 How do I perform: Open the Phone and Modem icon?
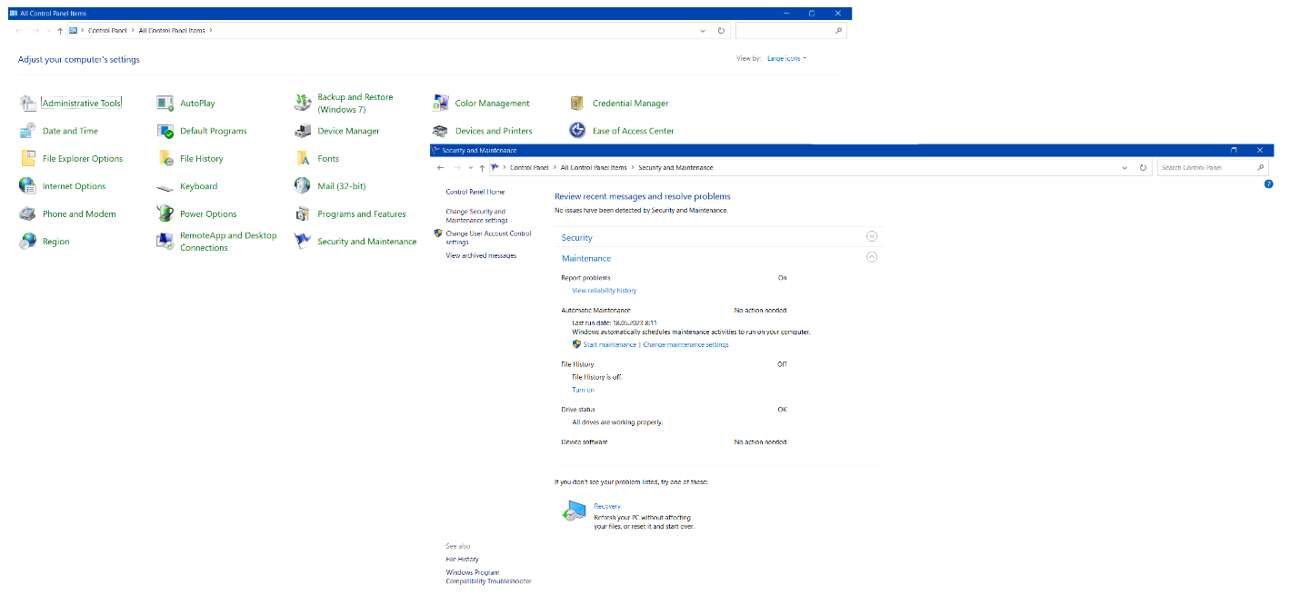(27, 214)
